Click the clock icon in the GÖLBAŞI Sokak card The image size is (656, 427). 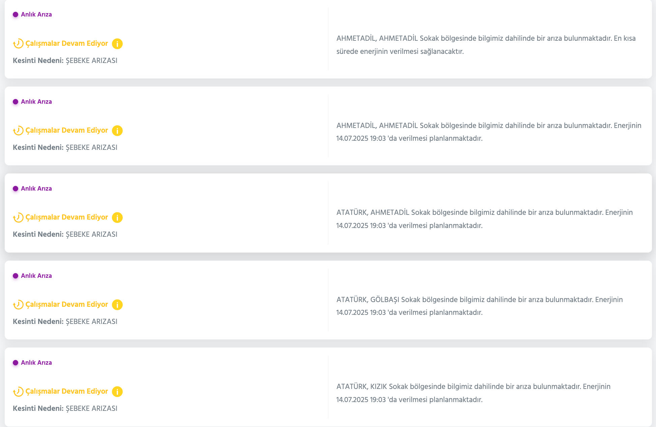(18, 305)
